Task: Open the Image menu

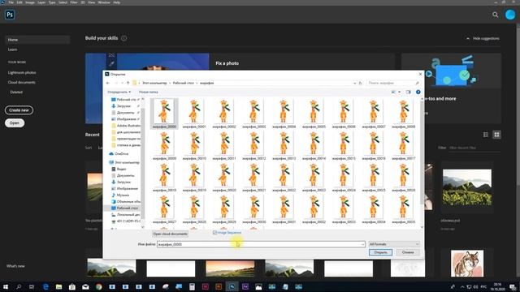Action: (30, 2)
